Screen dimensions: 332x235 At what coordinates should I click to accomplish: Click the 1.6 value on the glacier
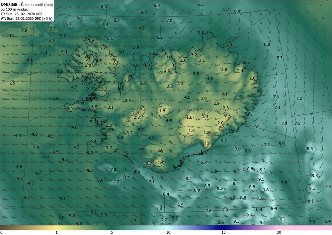189,117
